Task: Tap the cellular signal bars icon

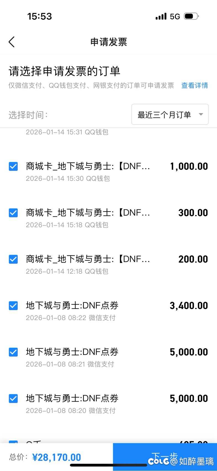Action: point(161,17)
